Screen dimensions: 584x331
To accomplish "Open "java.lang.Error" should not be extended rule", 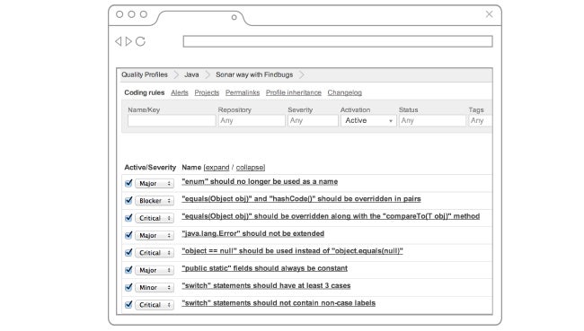I will click(x=252, y=233).
